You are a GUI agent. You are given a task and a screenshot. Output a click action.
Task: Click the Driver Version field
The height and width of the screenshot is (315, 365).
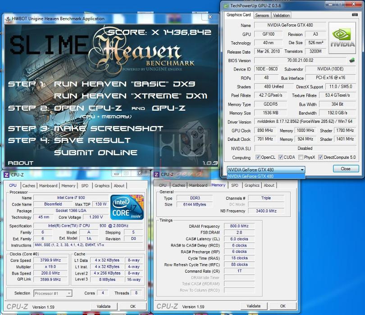click(305, 121)
